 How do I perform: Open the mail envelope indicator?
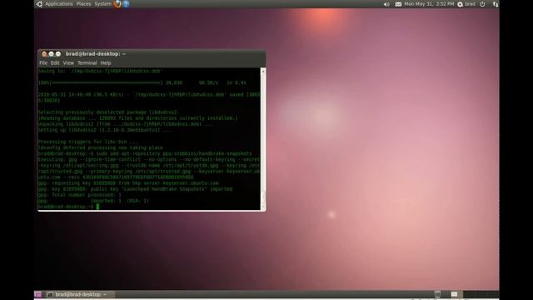pyautogui.click(x=398, y=4)
